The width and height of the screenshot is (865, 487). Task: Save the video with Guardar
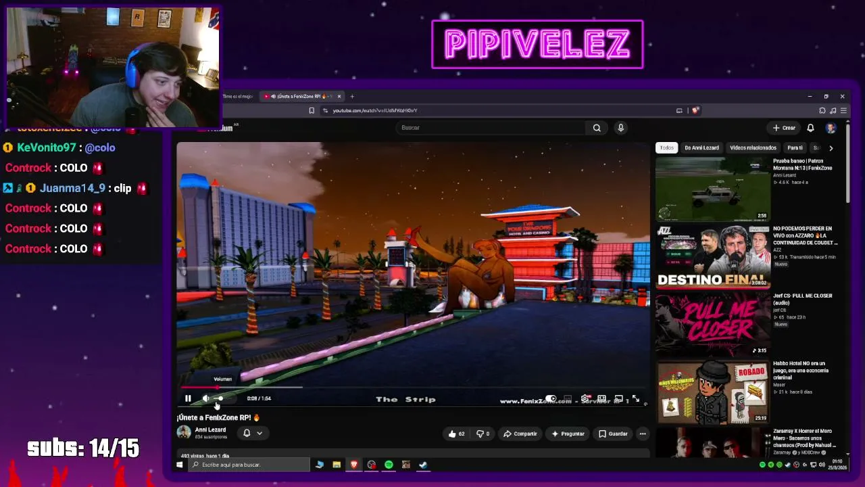pos(613,434)
